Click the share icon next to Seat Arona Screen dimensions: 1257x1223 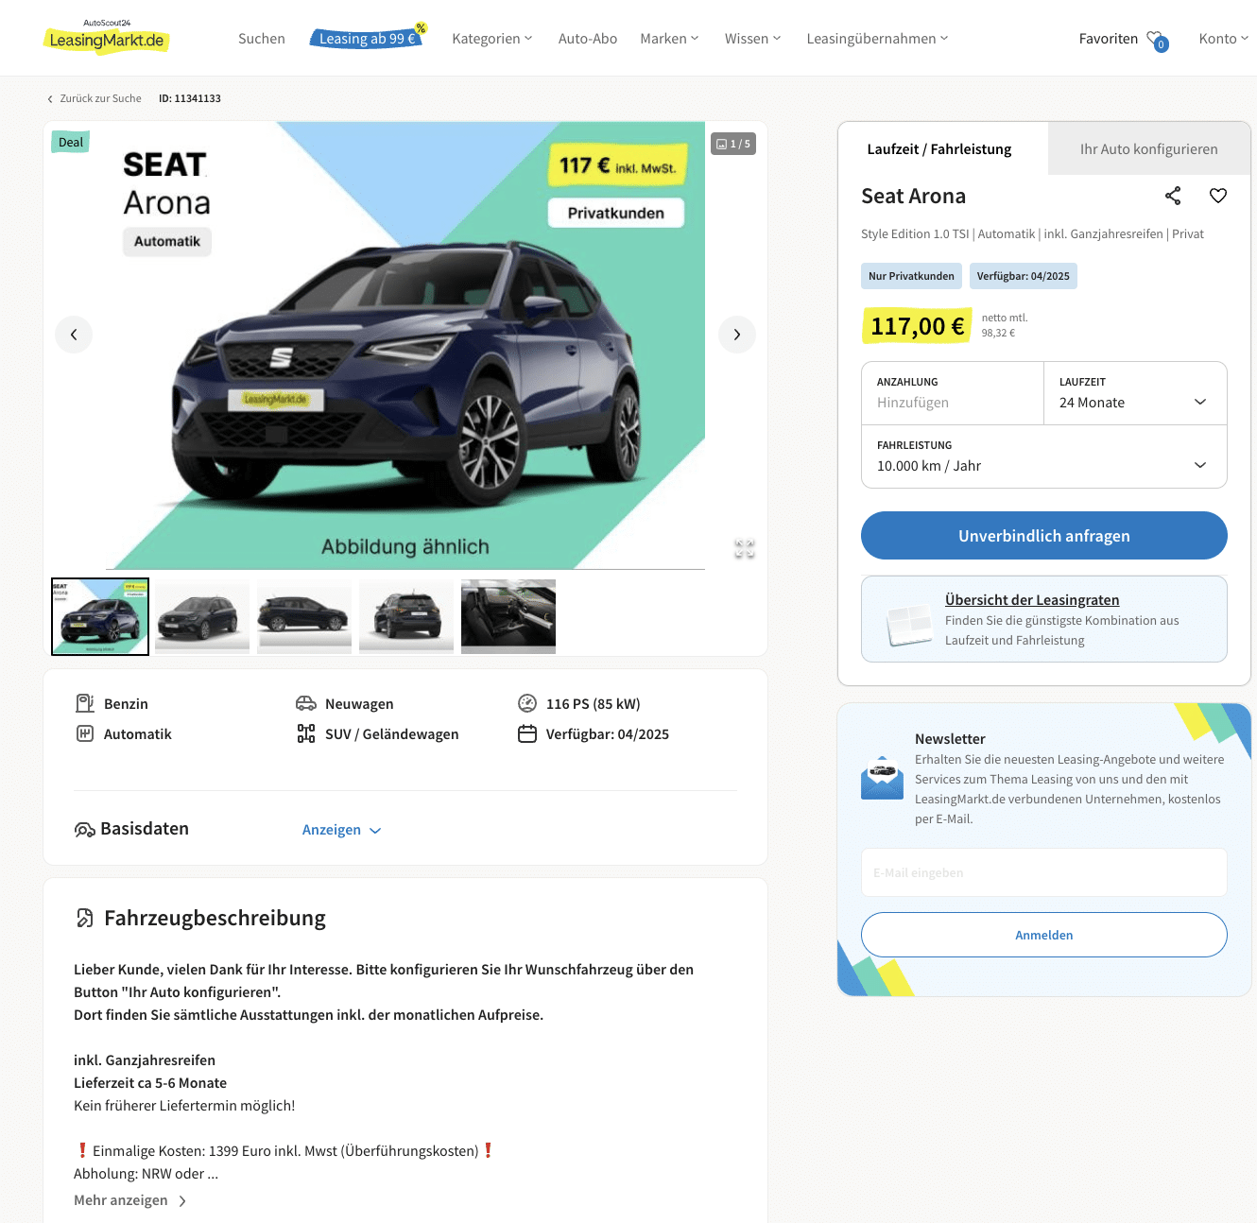pyautogui.click(x=1173, y=196)
